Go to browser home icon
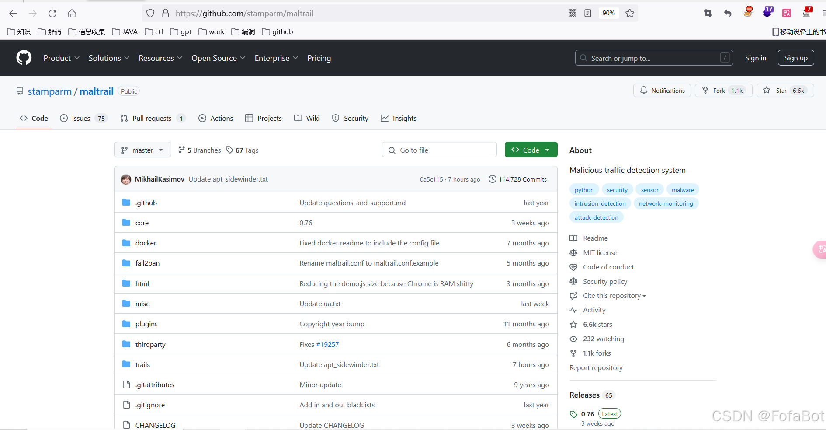The image size is (826, 430). point(72,14)
